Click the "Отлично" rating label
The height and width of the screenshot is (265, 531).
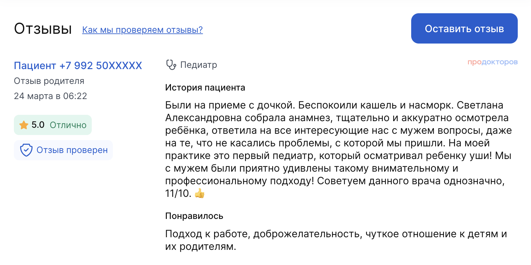tap(68, 125)
